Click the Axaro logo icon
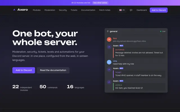 [14, 10]
